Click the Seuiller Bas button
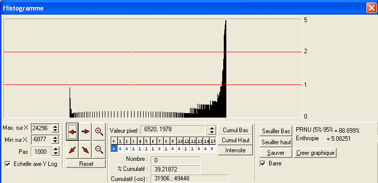The image size is (378, 183). (276, 131)
